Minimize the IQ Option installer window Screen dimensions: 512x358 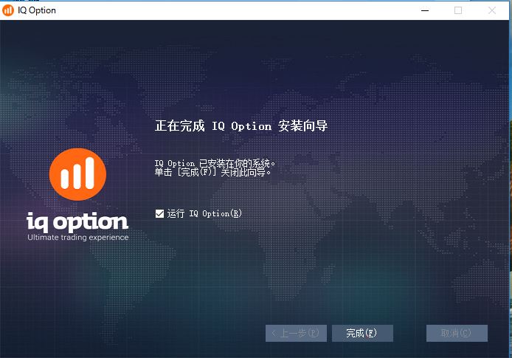[425, 10]
